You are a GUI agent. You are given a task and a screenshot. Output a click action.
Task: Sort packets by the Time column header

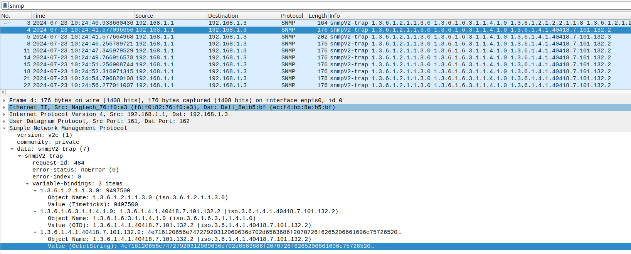82,16
